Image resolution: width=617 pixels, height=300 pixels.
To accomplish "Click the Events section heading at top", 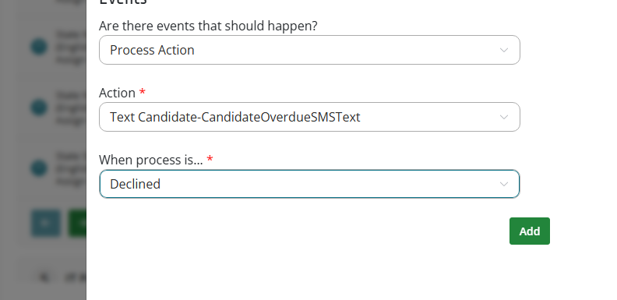I will click(123, 2).
